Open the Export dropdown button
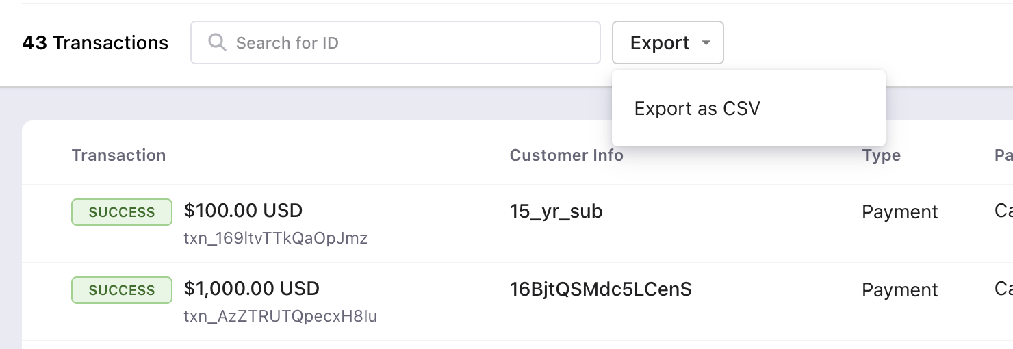Screen dimensions: 1013x349 click(660, 42)
